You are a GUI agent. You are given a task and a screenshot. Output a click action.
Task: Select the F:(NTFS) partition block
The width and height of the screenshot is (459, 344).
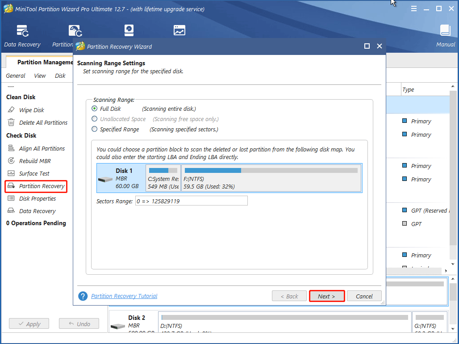pos(271,178)
